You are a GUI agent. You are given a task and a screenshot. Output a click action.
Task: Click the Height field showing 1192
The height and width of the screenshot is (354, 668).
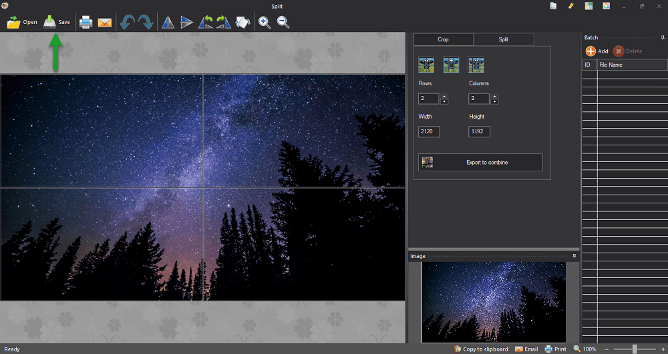pyautogui.click(x=479, y=132)
